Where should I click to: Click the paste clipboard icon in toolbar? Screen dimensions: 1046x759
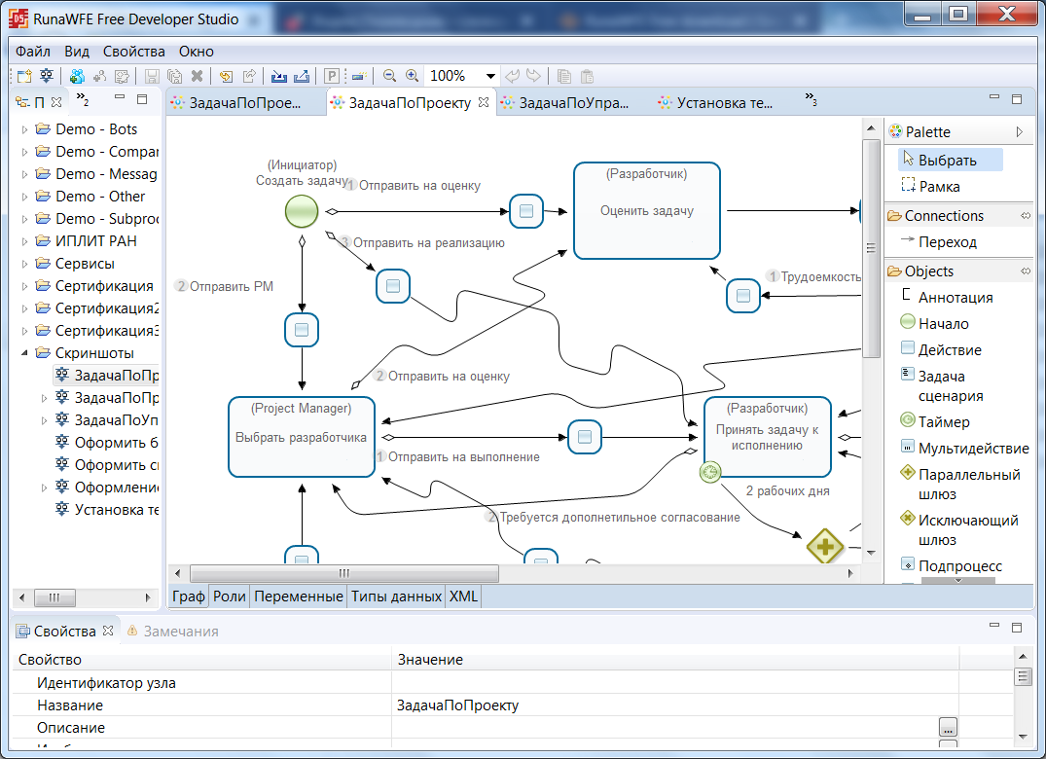[x=587, y=76]
